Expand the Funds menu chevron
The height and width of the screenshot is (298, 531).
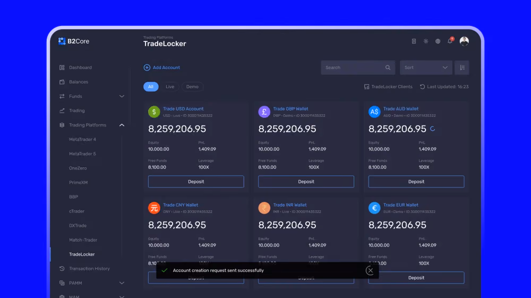click(122, 96)
